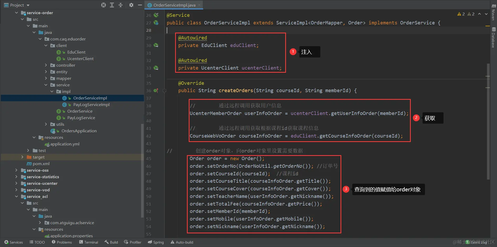The width and height of the screenshot is (497, 247).
Task: Open the Problems tool window
Action: coord(62,242)
